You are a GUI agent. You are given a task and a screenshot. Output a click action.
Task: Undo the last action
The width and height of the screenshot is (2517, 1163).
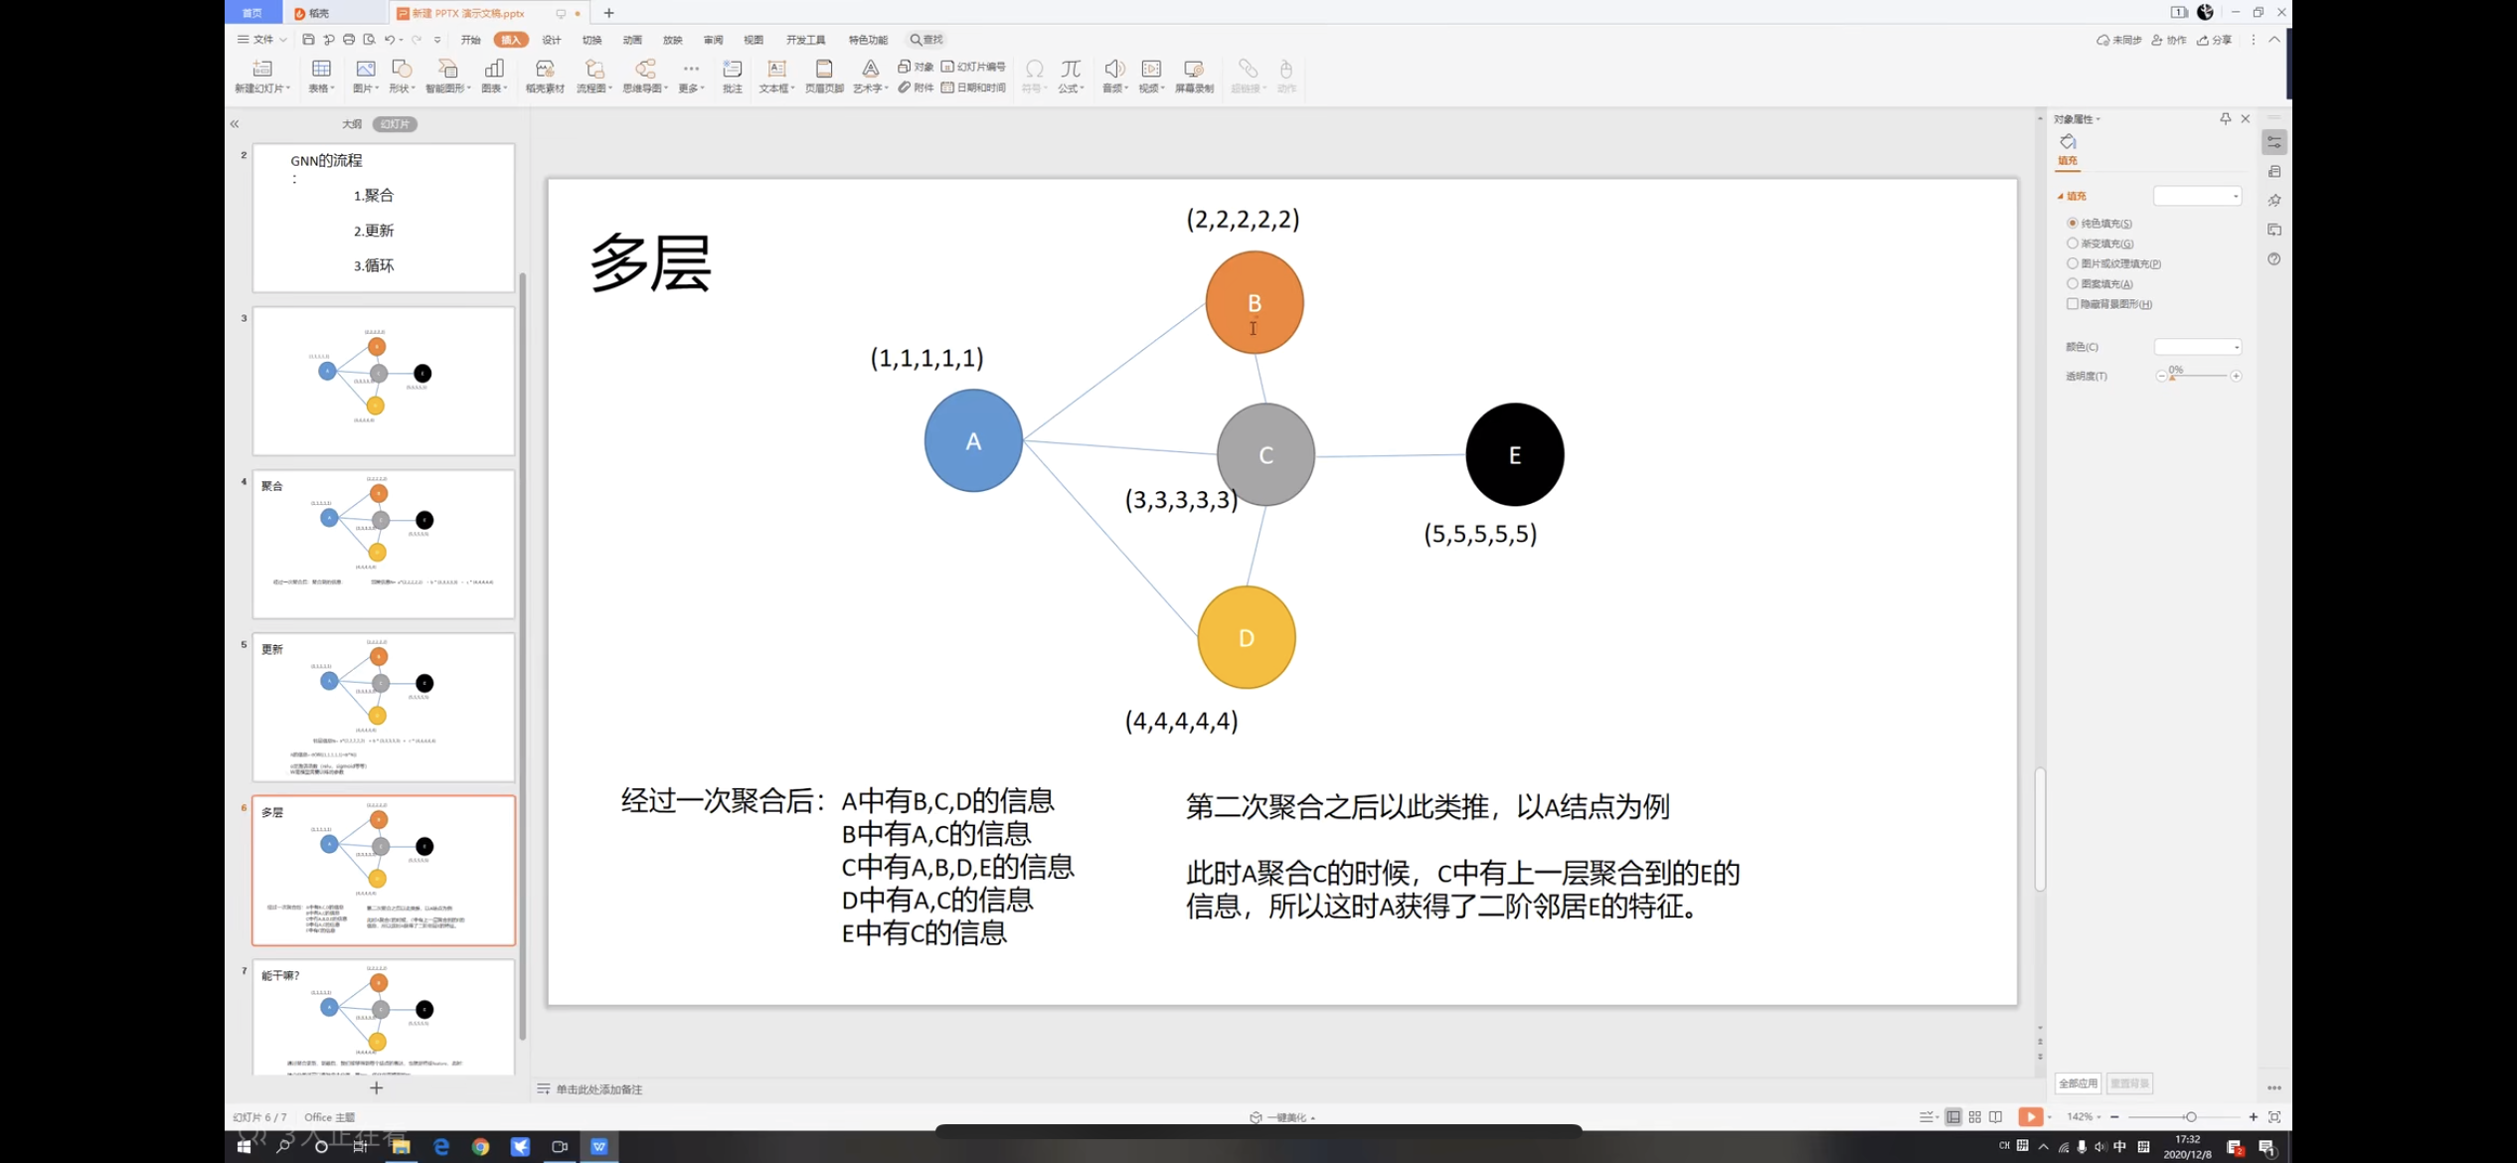click(390, 40)
